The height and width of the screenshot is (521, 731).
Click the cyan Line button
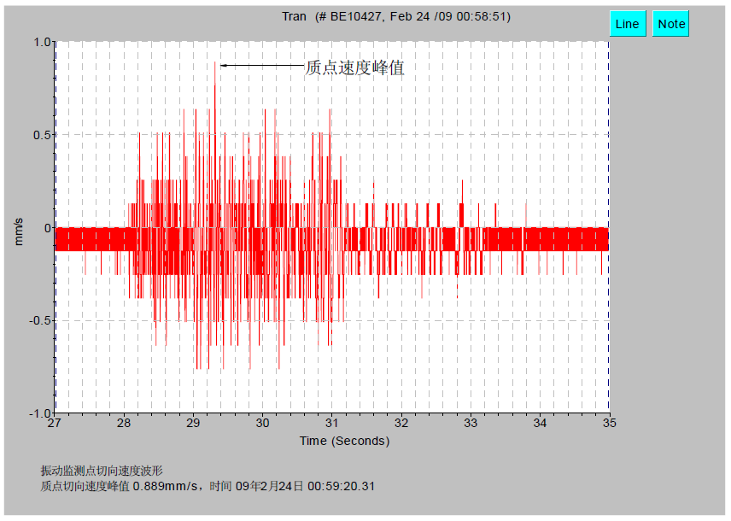coord(627,24)
